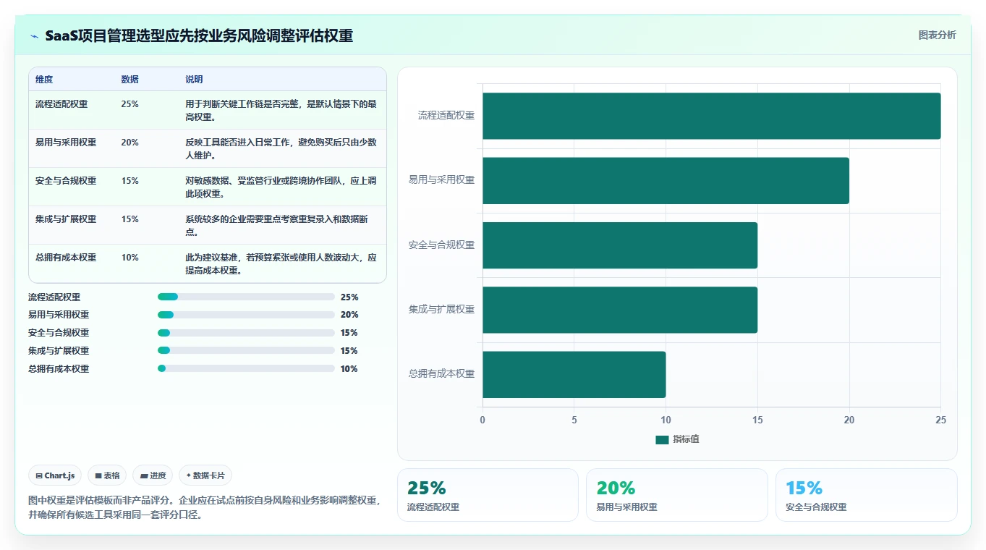Screen dimensions: 986x550
Task: Click description starting 此为建议基准
Action: (281, 263)
